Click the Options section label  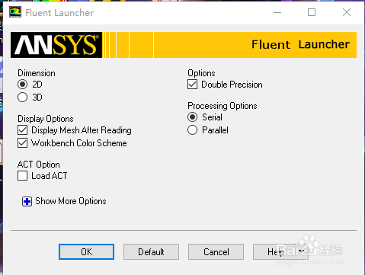(x=201, y=73)
